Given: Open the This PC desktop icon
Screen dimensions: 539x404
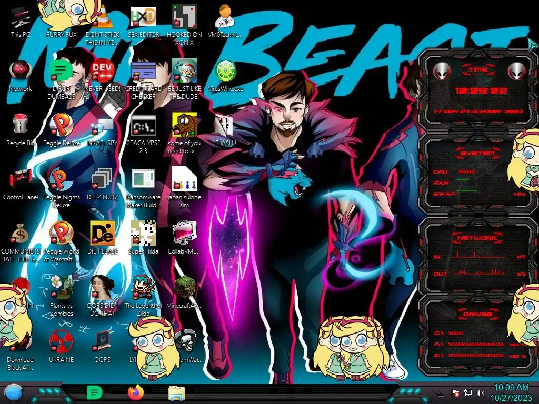Looking at the screenshot, I should tap(21, 21).
